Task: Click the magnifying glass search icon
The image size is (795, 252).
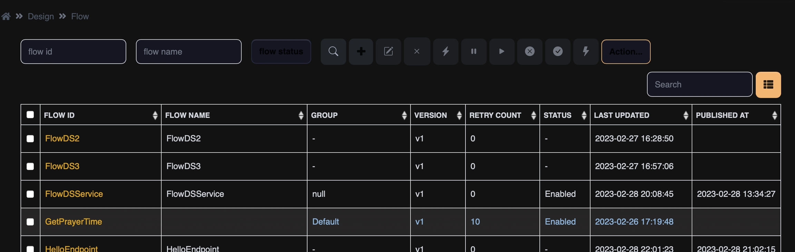Action: tap(333, 52)
